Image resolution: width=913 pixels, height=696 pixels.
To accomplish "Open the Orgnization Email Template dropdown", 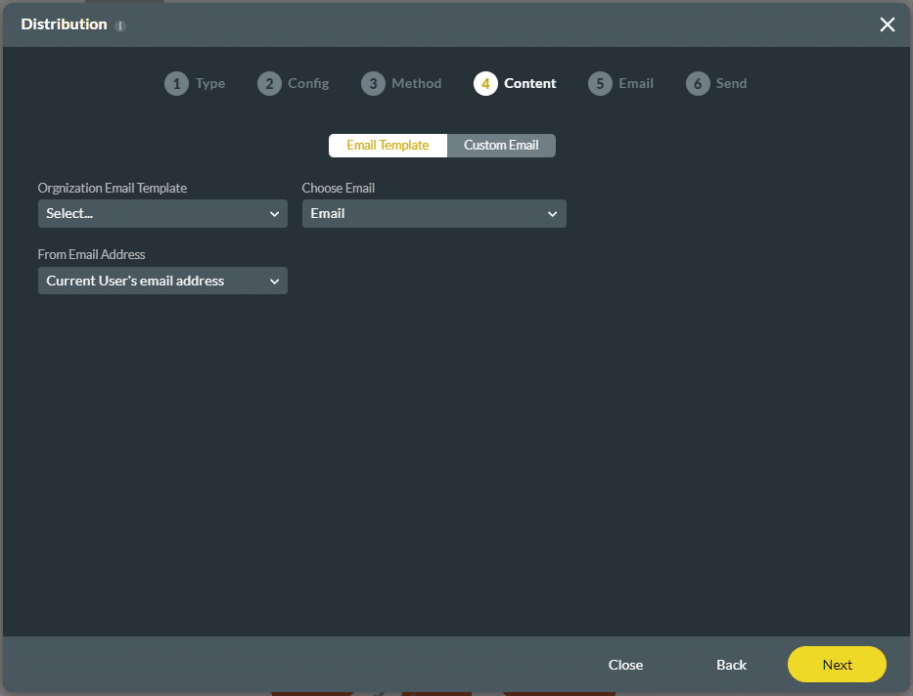I will coord(161,213).
